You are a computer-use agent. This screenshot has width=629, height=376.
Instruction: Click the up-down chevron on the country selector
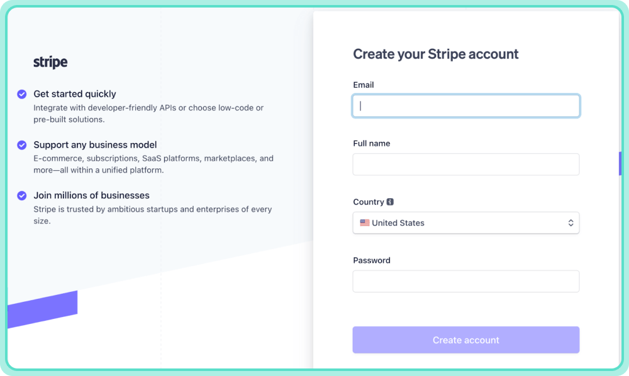[x=571, y=222]
